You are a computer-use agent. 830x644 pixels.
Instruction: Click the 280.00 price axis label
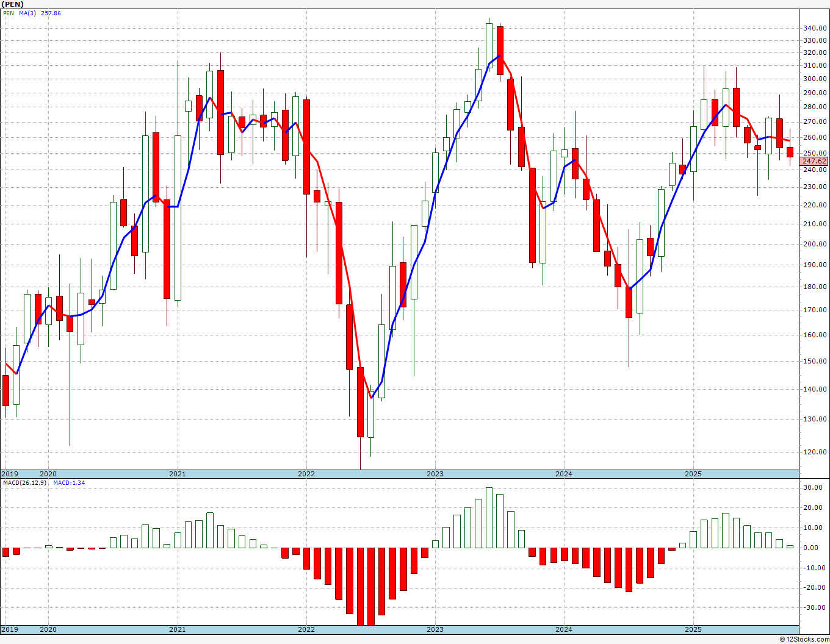point(815,107)
